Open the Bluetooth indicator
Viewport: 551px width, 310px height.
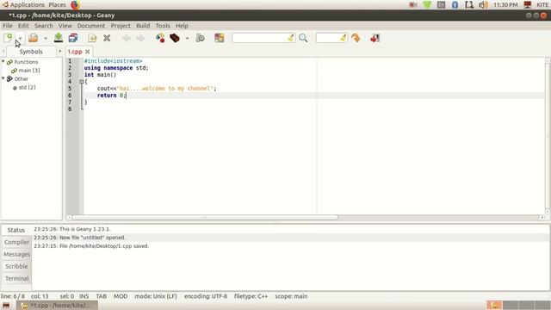pyautogui.click(x=455, y=5)
